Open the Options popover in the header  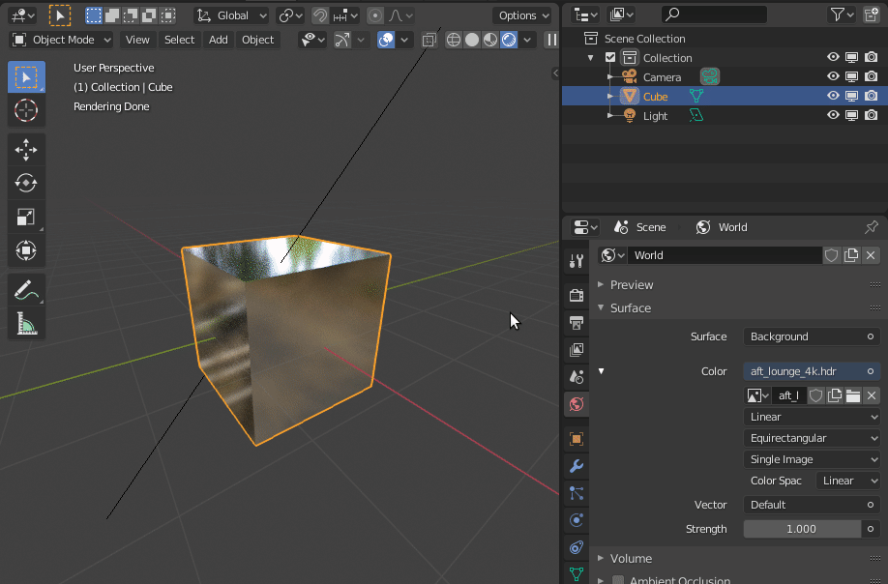pyautogui.click(x=522, y=15)
